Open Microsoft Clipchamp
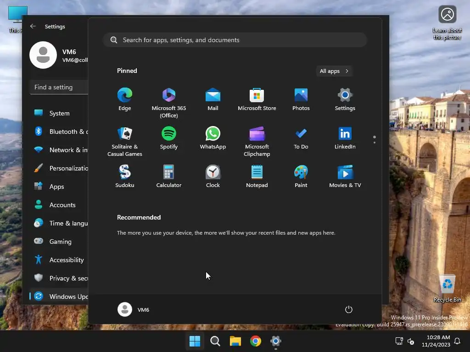Viewport: 470px width, 352px height. tap(257, 141)
